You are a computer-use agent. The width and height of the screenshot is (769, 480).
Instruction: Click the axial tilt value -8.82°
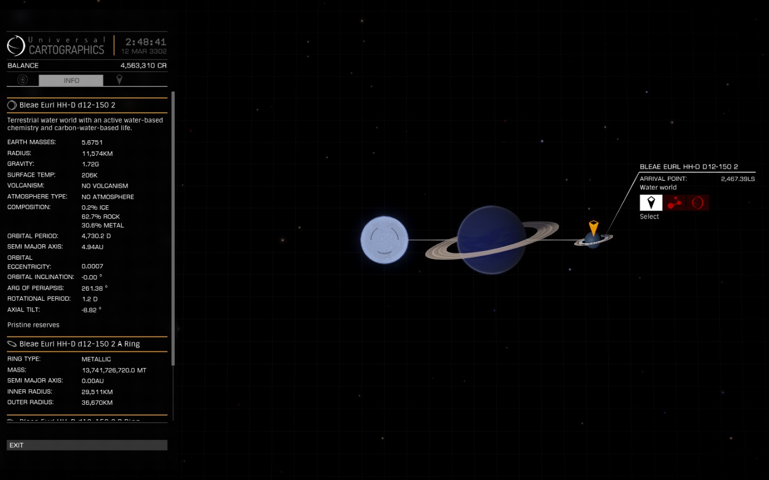[x=91, y=310]
